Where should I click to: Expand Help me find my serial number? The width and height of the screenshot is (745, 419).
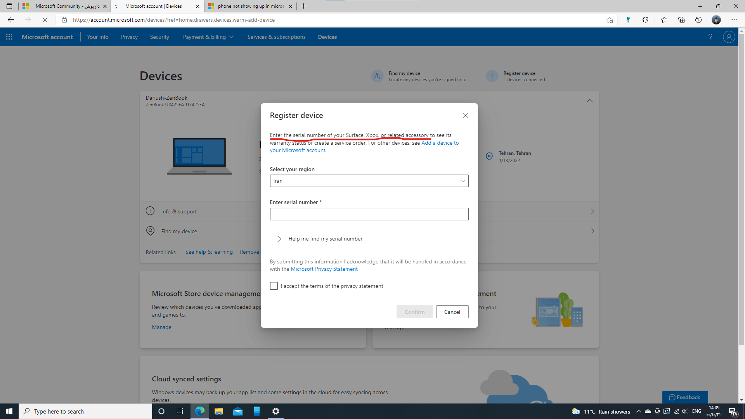[320, 239]
